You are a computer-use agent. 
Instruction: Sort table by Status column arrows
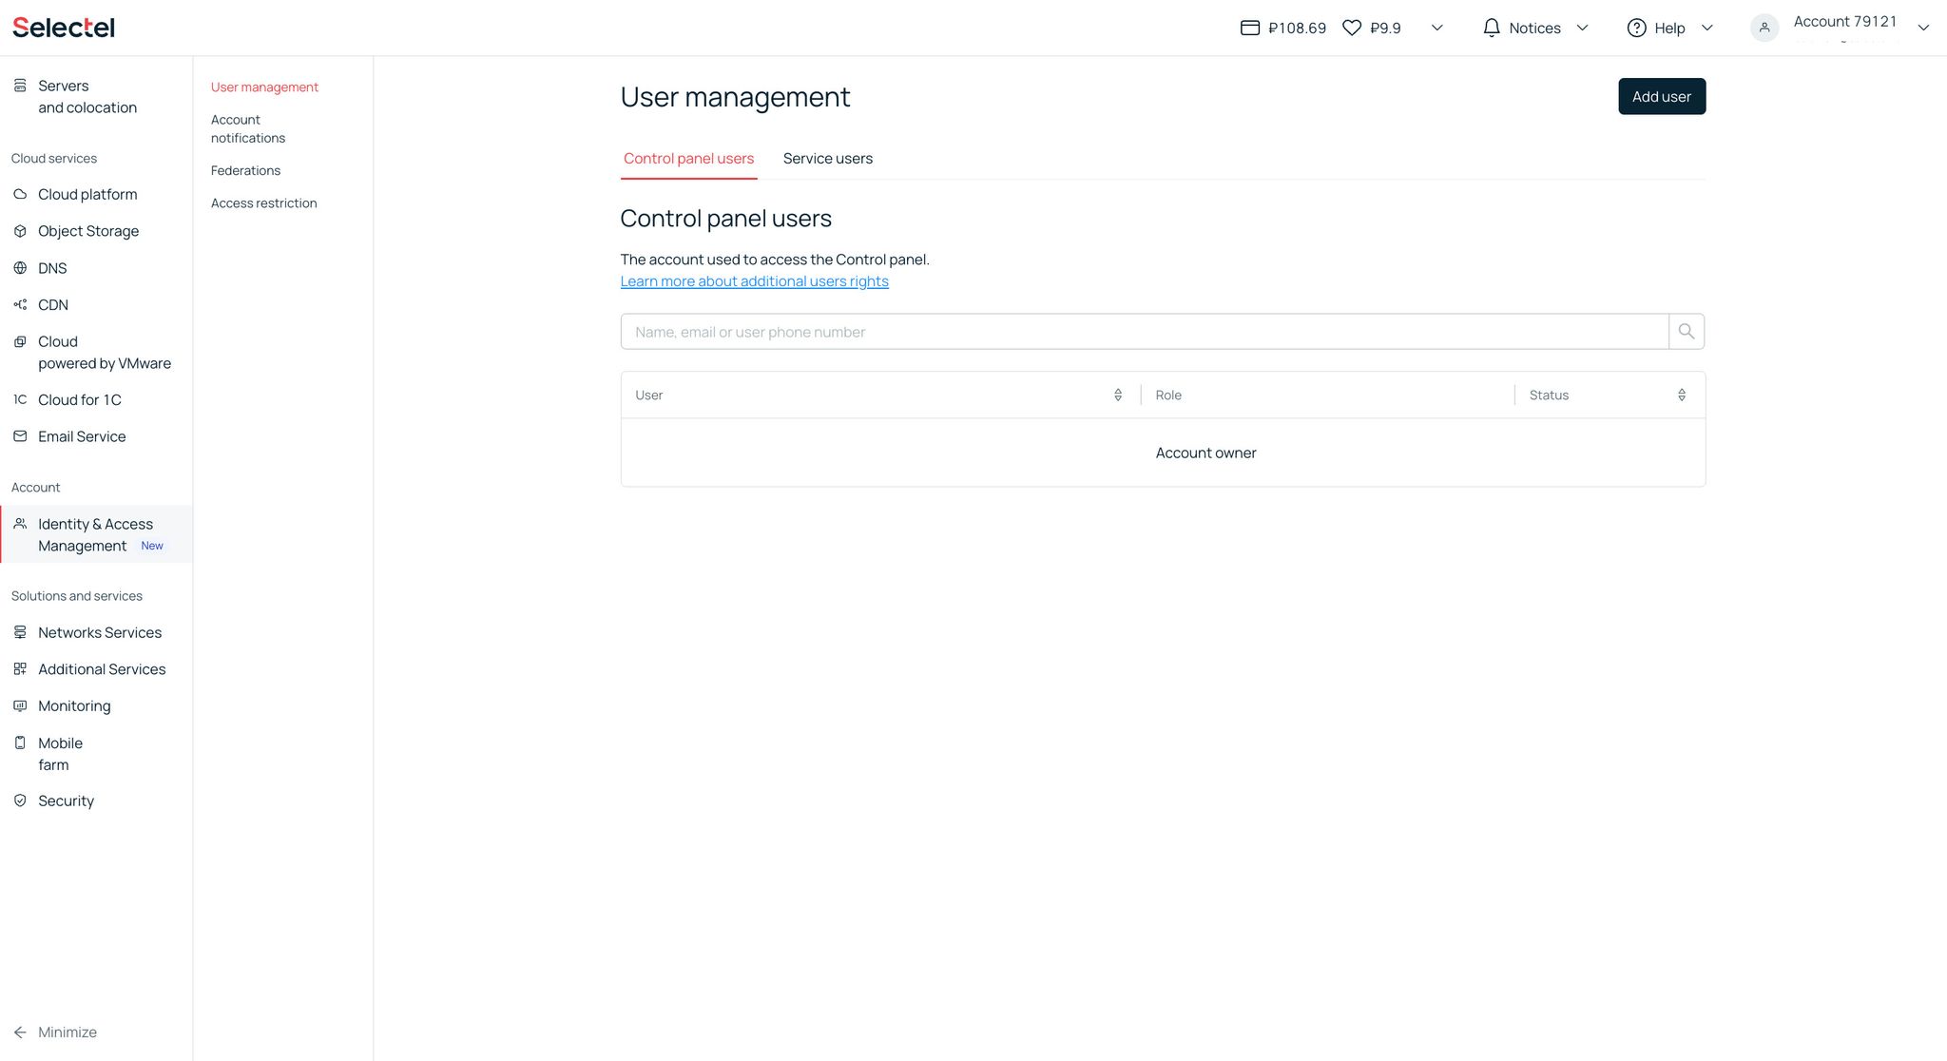(1682, 395)
